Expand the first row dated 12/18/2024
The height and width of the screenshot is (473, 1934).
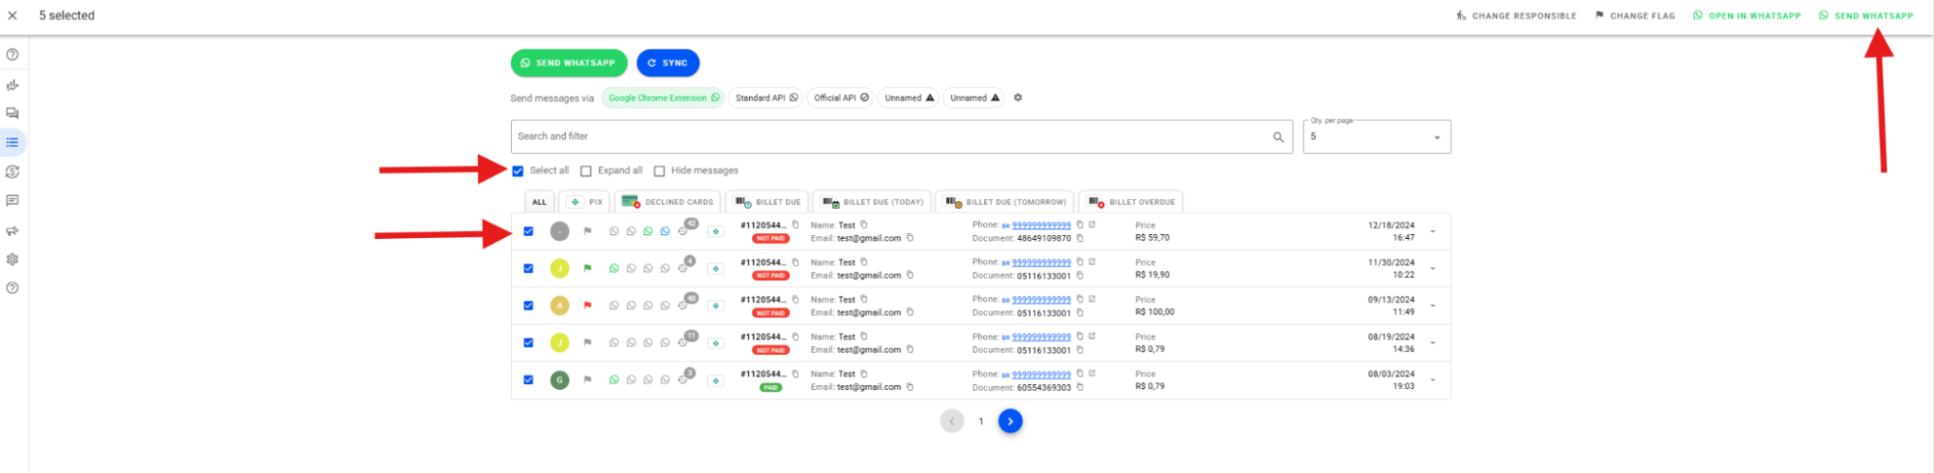(1433, 232)
